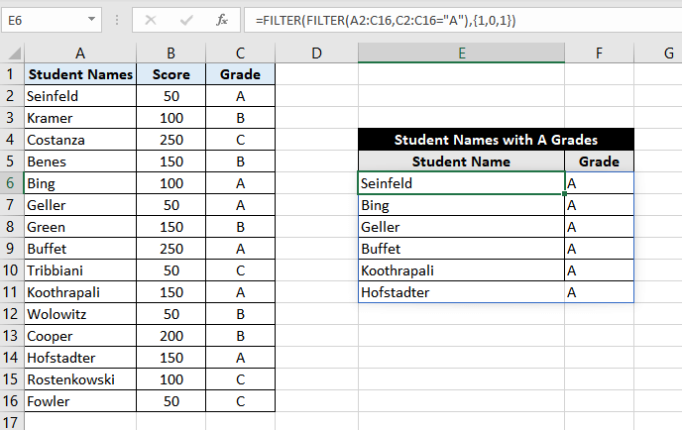The image size is (682, 430).
Task: Select column D header
Action: tap(316, 54)
